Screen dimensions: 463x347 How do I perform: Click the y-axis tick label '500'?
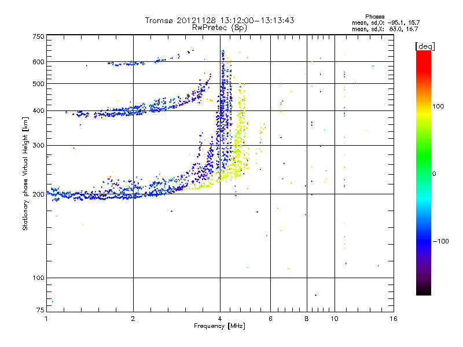pyautogui.click(x=38, y=84)
